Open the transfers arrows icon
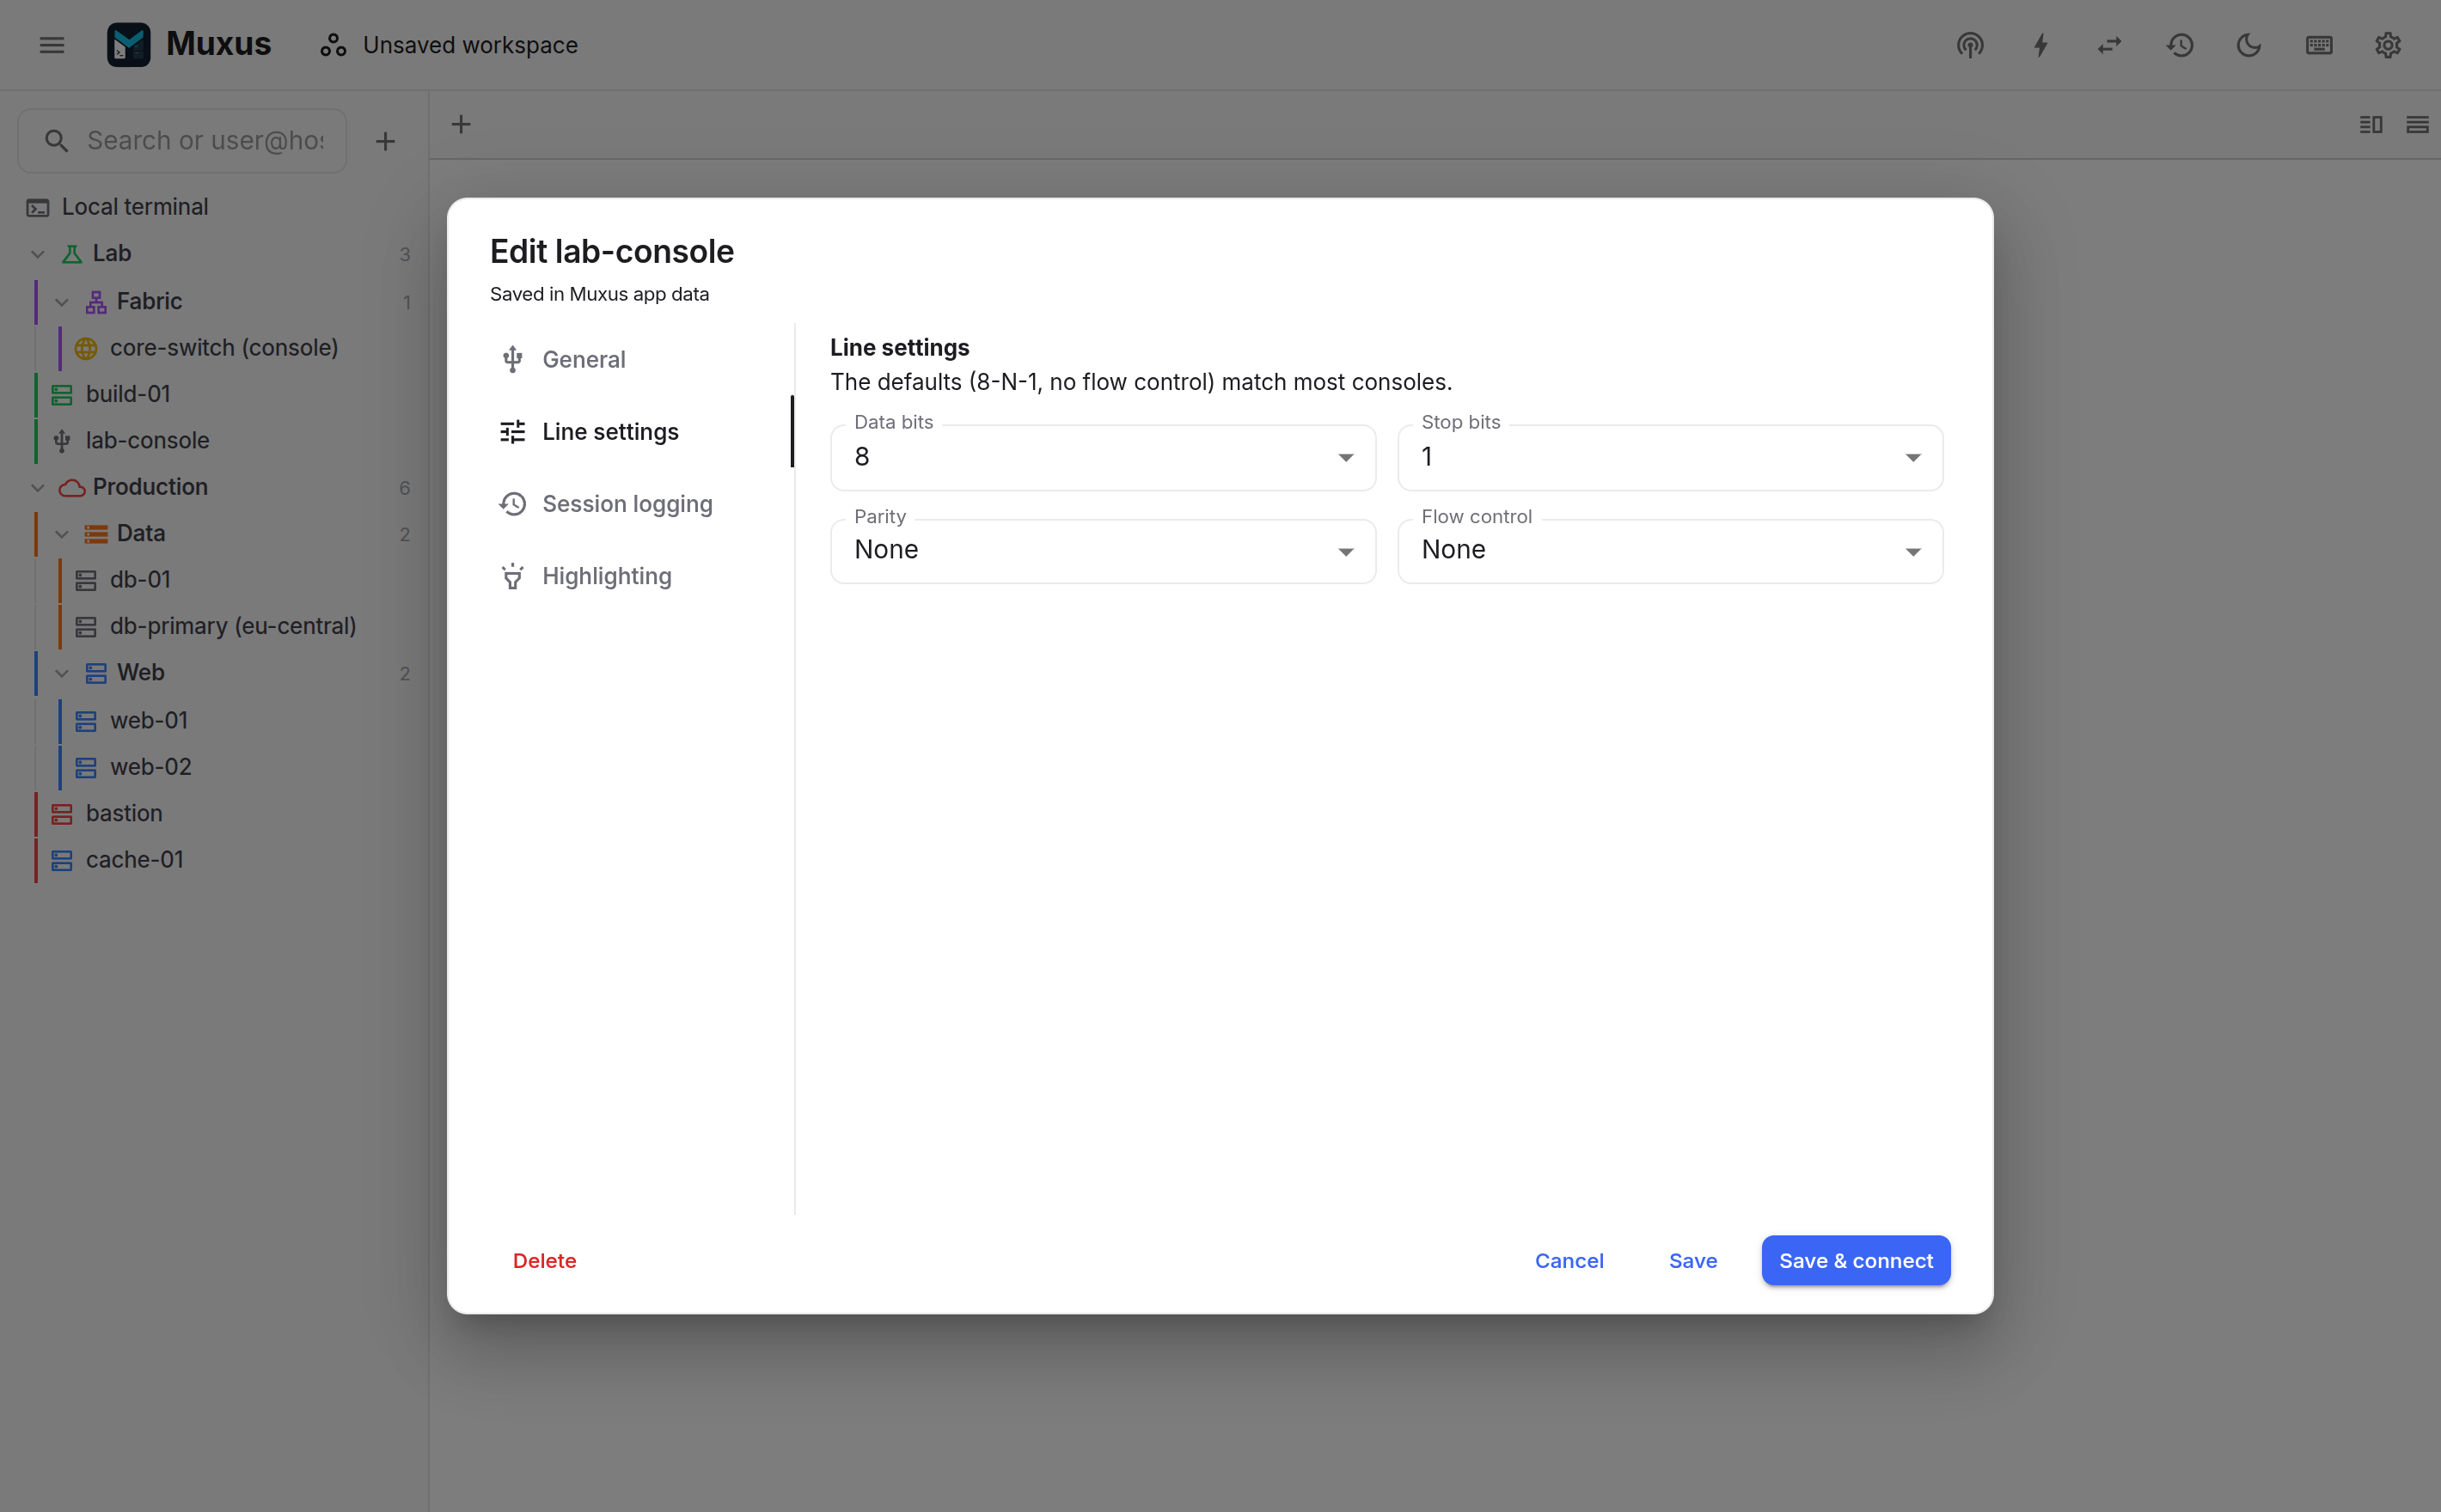Image resolution: width=2441 pixels, height=1512 pixels. tap(2110, 45)
